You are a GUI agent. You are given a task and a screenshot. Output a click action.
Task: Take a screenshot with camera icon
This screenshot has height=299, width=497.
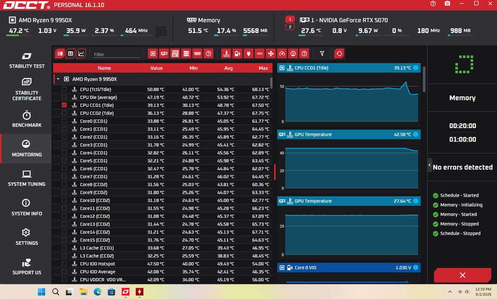coord(447,4)
